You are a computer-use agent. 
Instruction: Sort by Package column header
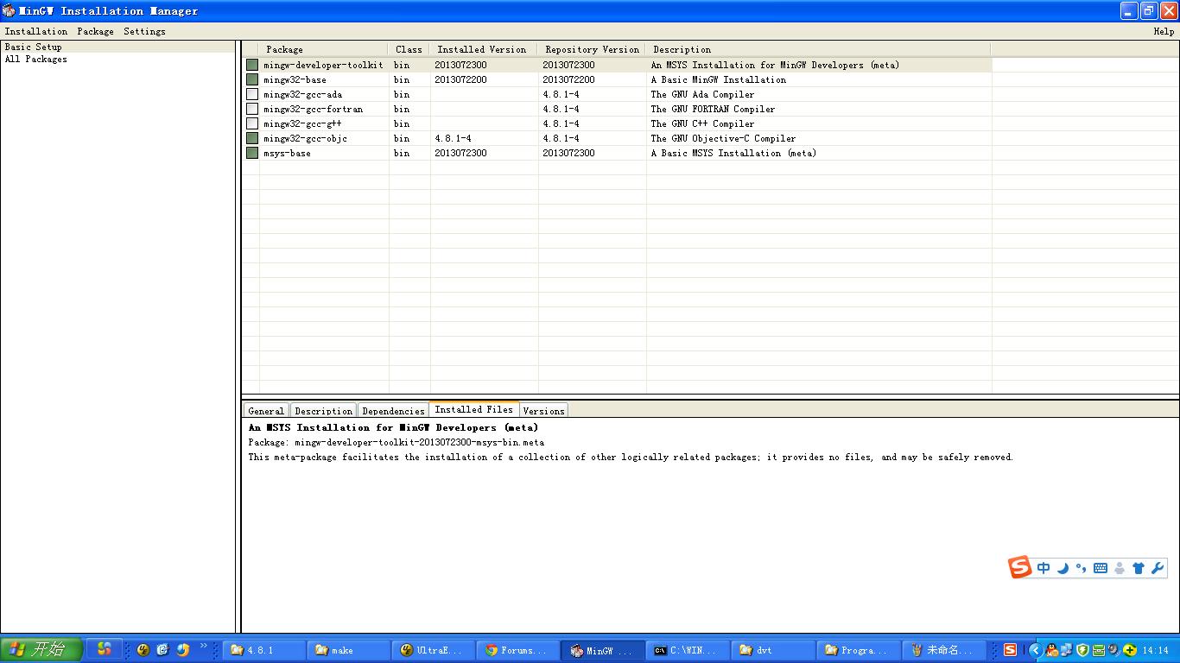pyautogui.click(x=324, y=49)
